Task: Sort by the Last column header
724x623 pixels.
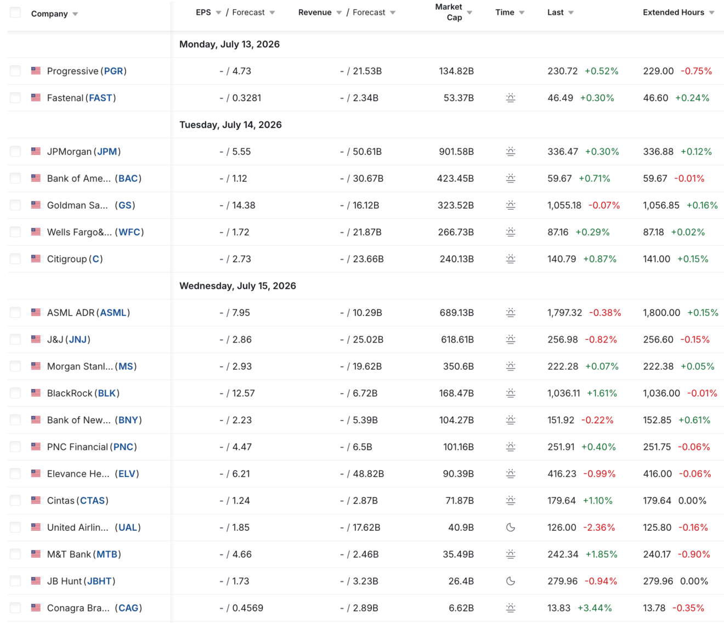Action: (556, 12)
